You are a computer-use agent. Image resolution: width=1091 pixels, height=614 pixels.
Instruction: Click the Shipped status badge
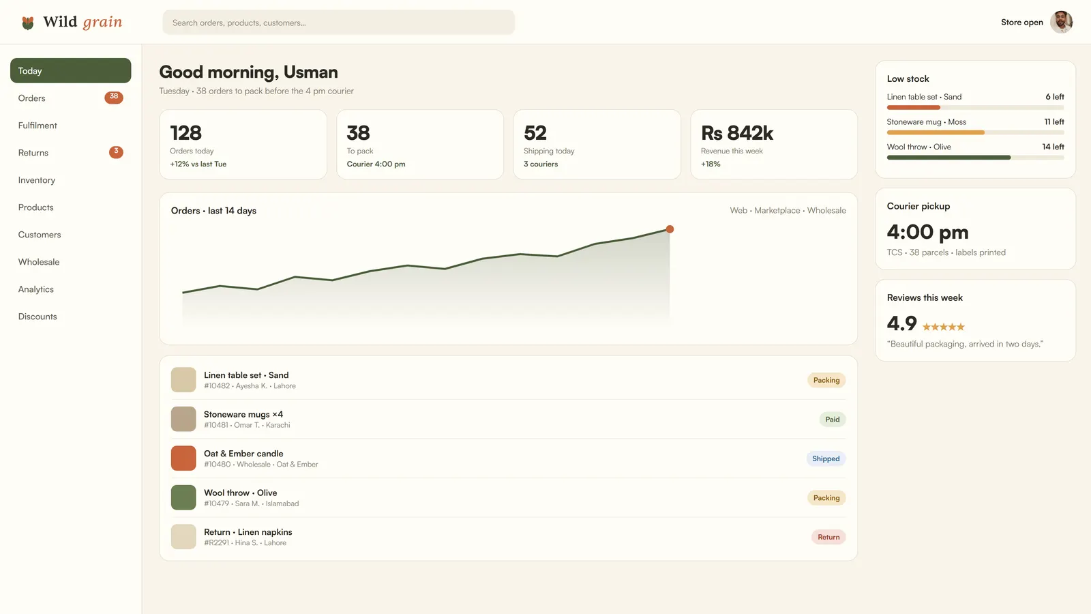click(x=826, y=458)
